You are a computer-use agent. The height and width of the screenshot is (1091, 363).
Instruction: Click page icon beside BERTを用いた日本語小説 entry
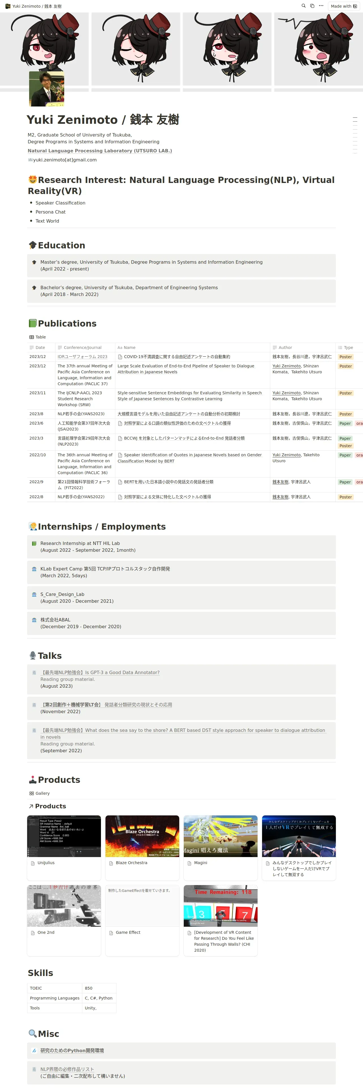[120, 482]
